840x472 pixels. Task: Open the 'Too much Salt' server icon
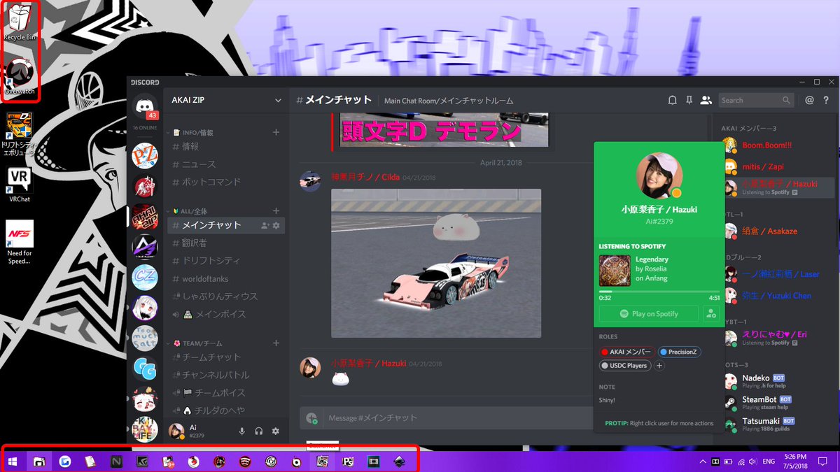tap(145, 338)
